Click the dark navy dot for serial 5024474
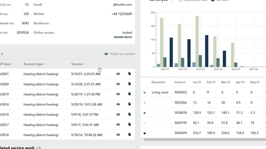The width and height of the screenshot is (266, 149). coord(144,133)
